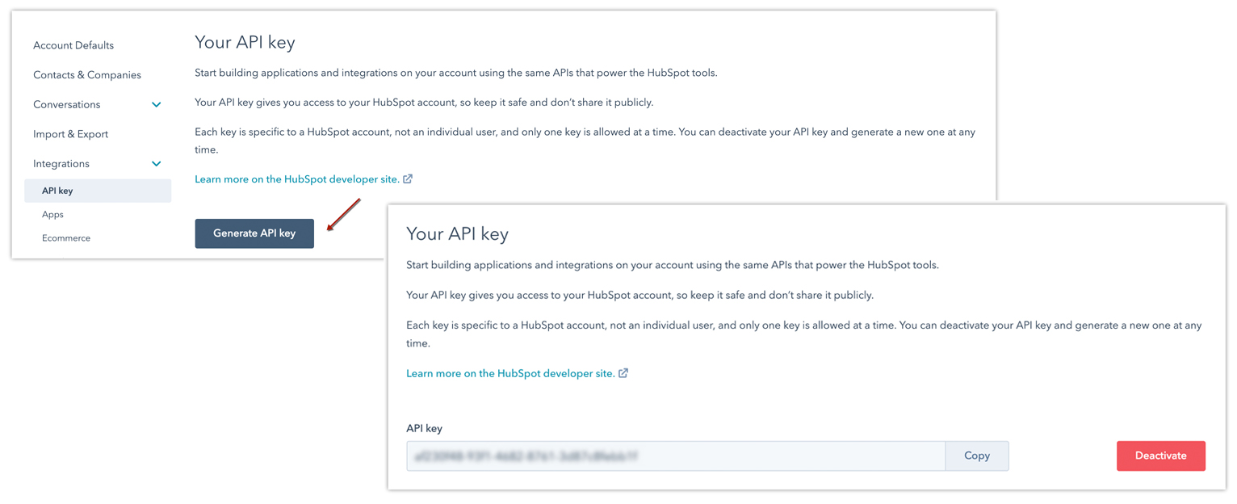1237x504 pixels.
Task: Open the external link icon beside Generate API key panel's developer link
Action: coord(408,179)
